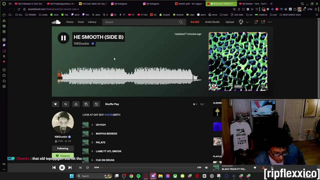Open the clips bookmarks folder
Image resolution: width=320 pixels, height=180 pixels.
(x=190, y=15)
